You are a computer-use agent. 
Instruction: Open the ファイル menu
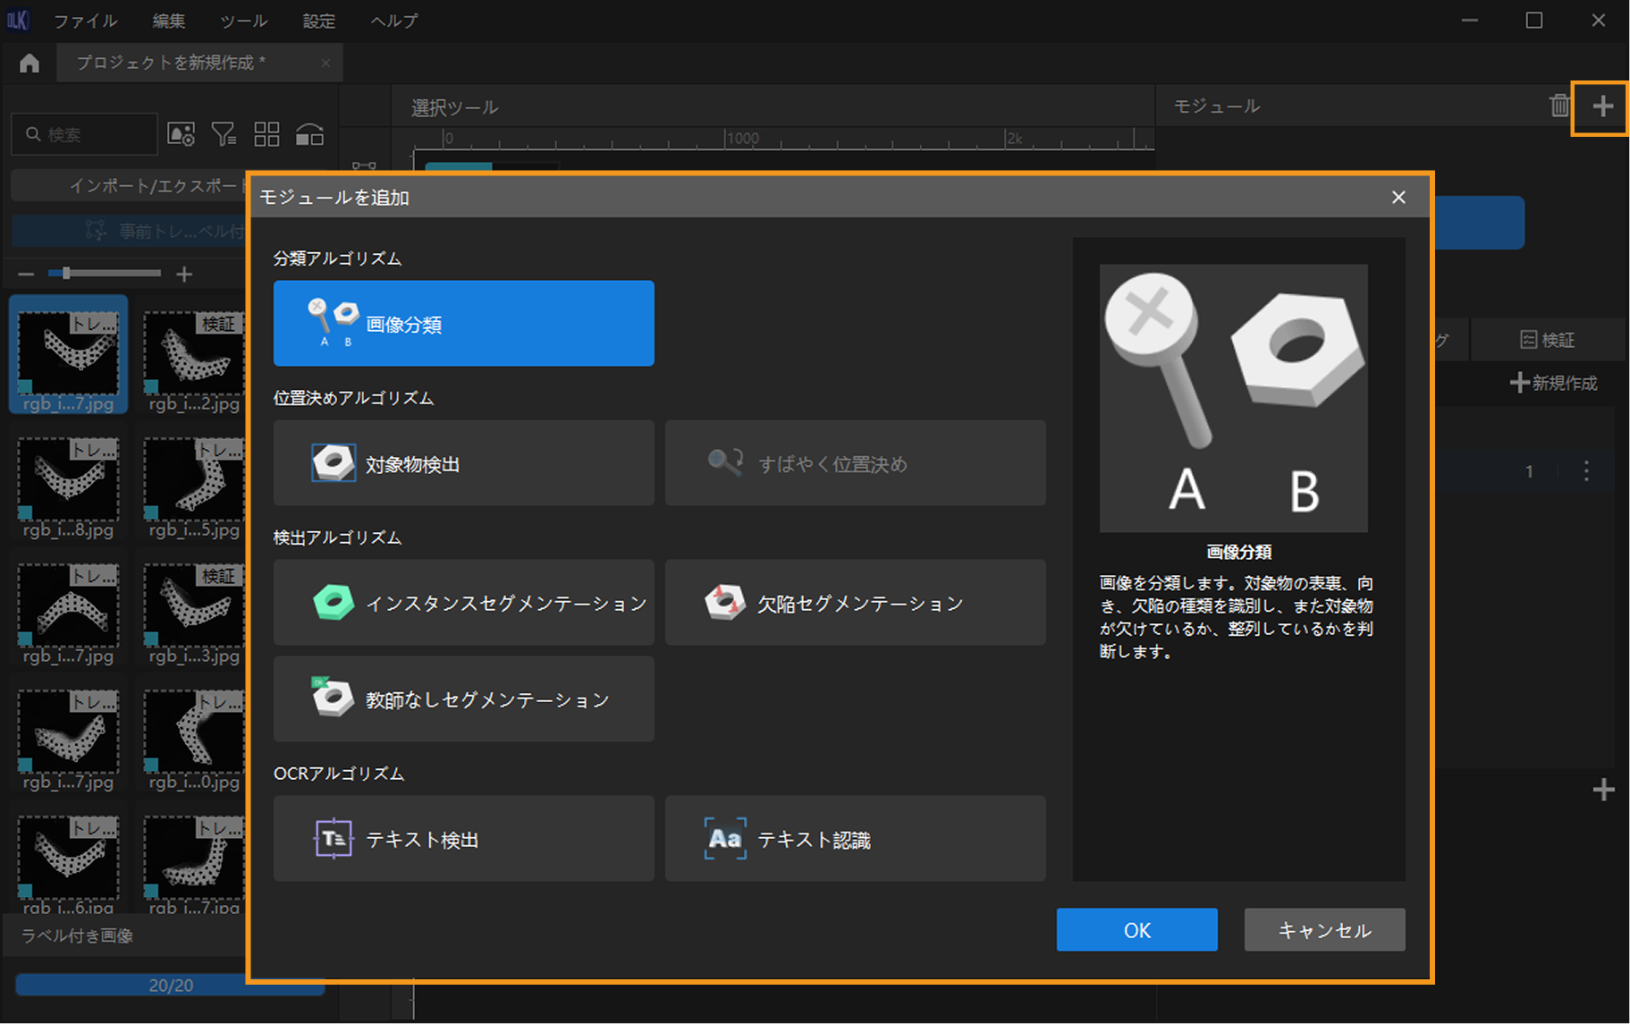click(x=85, y=21)
